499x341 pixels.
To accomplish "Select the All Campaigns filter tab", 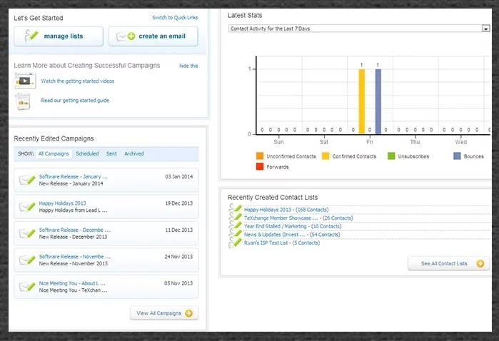I will point(54,153).
